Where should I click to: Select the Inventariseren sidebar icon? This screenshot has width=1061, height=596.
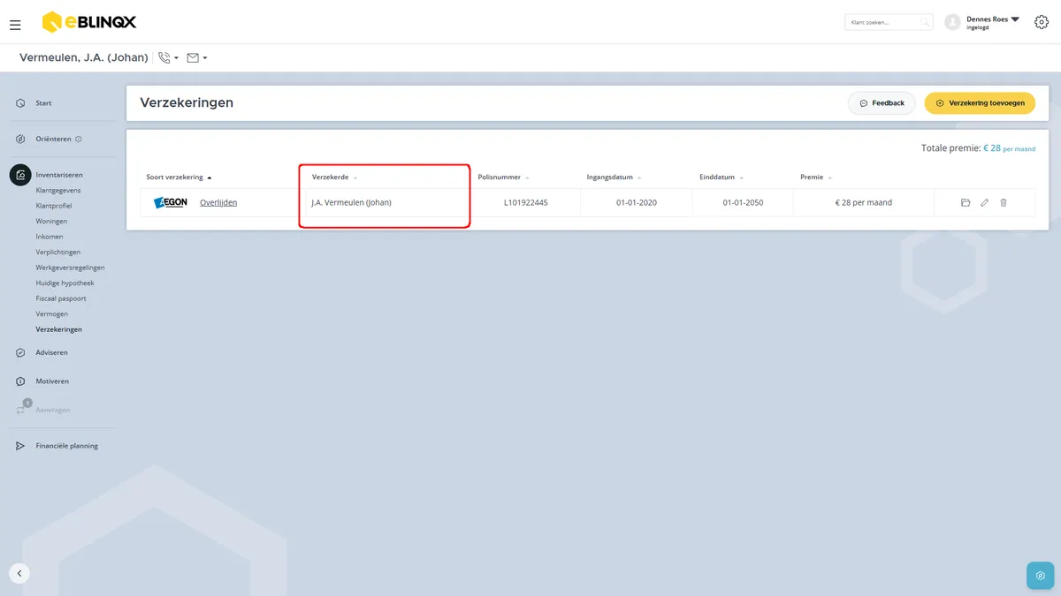coord(20,175)
